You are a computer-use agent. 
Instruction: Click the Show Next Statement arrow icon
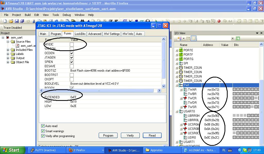coord(185,21)
